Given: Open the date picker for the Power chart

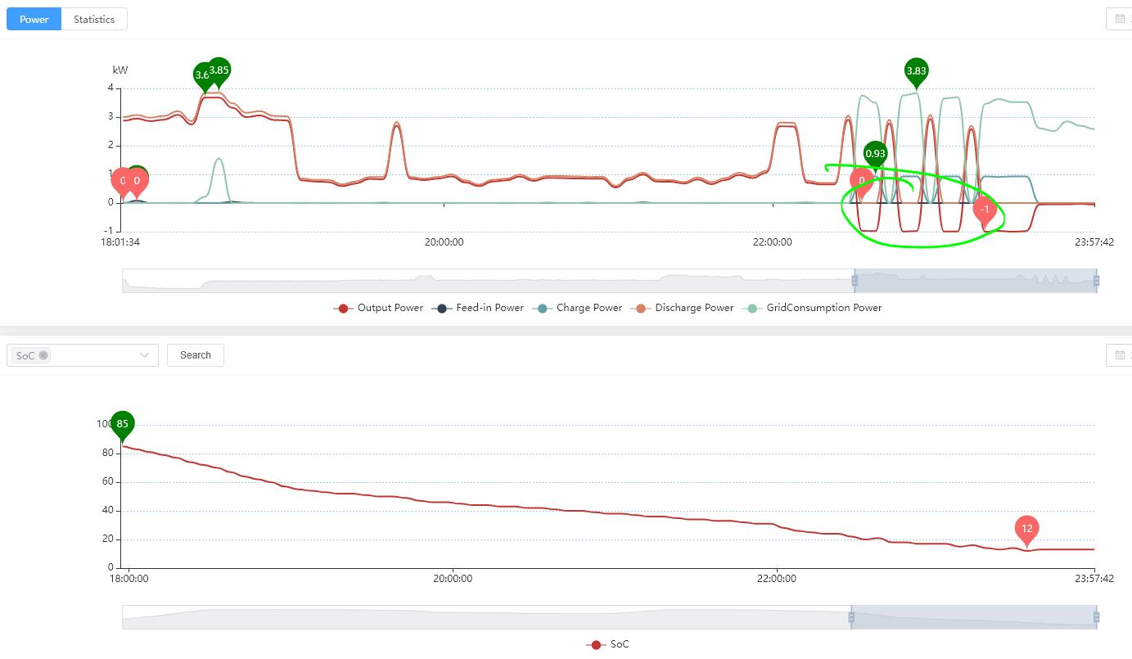Looking at the screenshot, I should (x=1119, y=19).
